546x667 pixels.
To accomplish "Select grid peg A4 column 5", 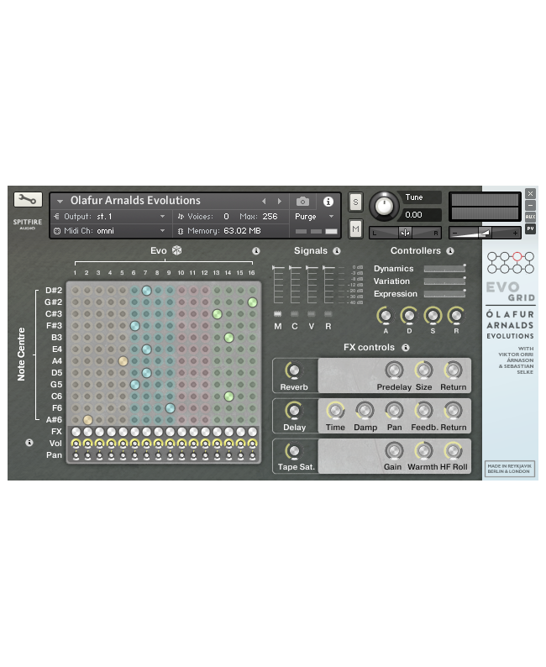I will (123, 361).
